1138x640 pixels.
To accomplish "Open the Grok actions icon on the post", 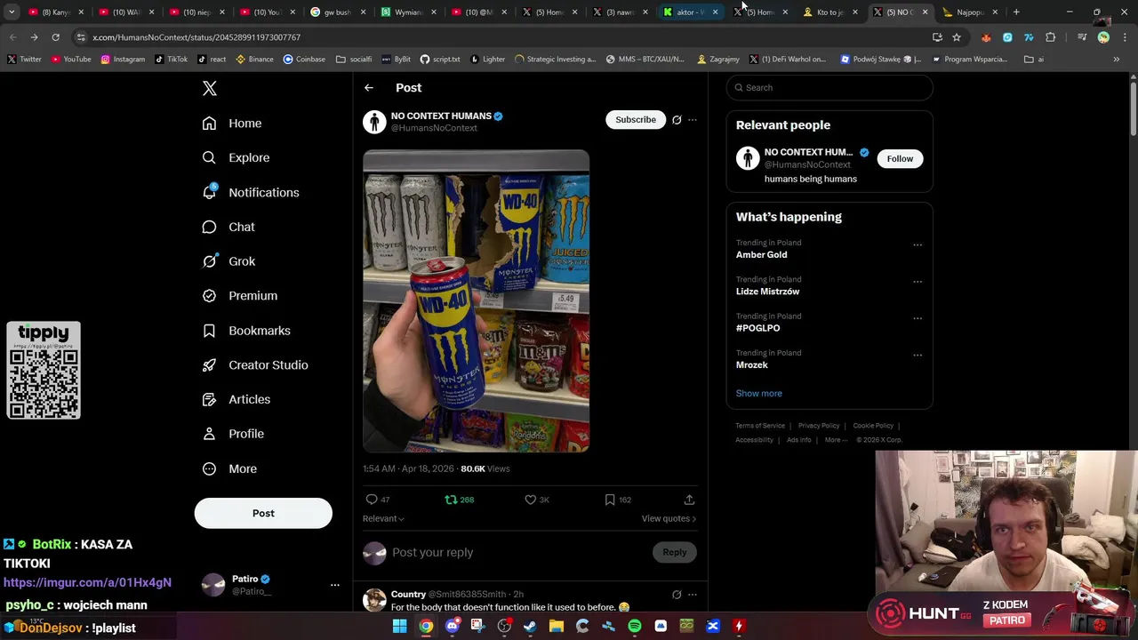I will click(x=677, y=119).
